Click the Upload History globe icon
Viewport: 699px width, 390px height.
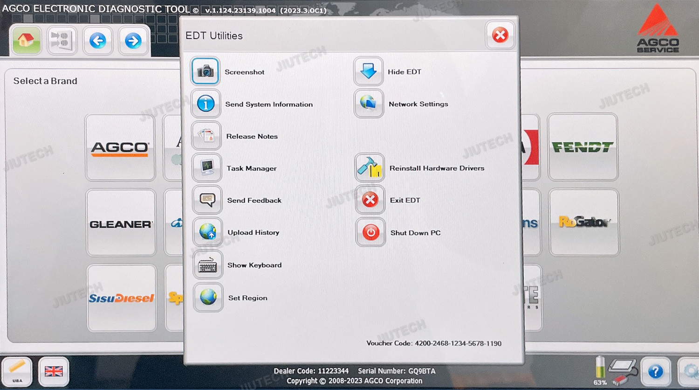[x=207, y=232]
